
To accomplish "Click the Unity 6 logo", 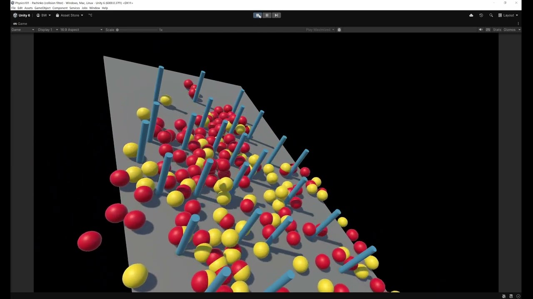I will [22, 15].
